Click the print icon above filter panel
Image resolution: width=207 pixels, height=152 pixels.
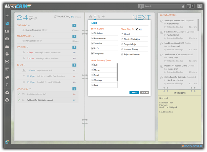coord(91,17)
